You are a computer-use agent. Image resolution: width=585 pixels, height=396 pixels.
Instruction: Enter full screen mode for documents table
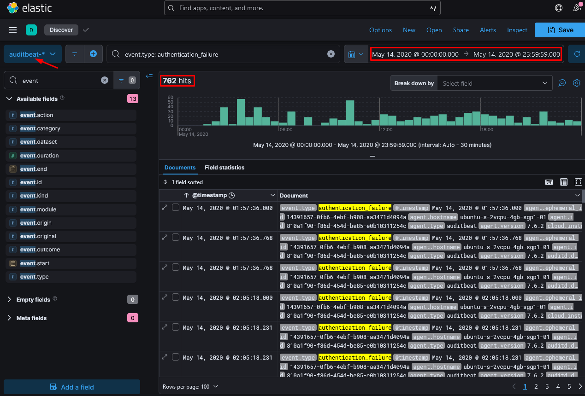click(x=579, y=182)
